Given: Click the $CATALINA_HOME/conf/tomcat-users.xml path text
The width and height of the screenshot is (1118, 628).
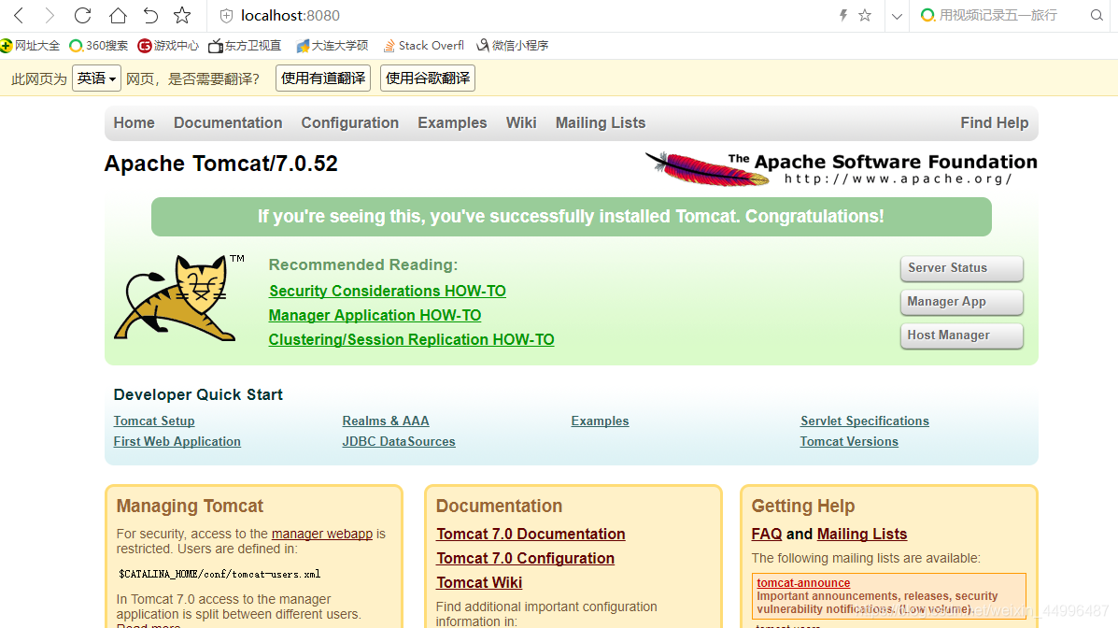Looking at the screenshot, I should [219, 574].
